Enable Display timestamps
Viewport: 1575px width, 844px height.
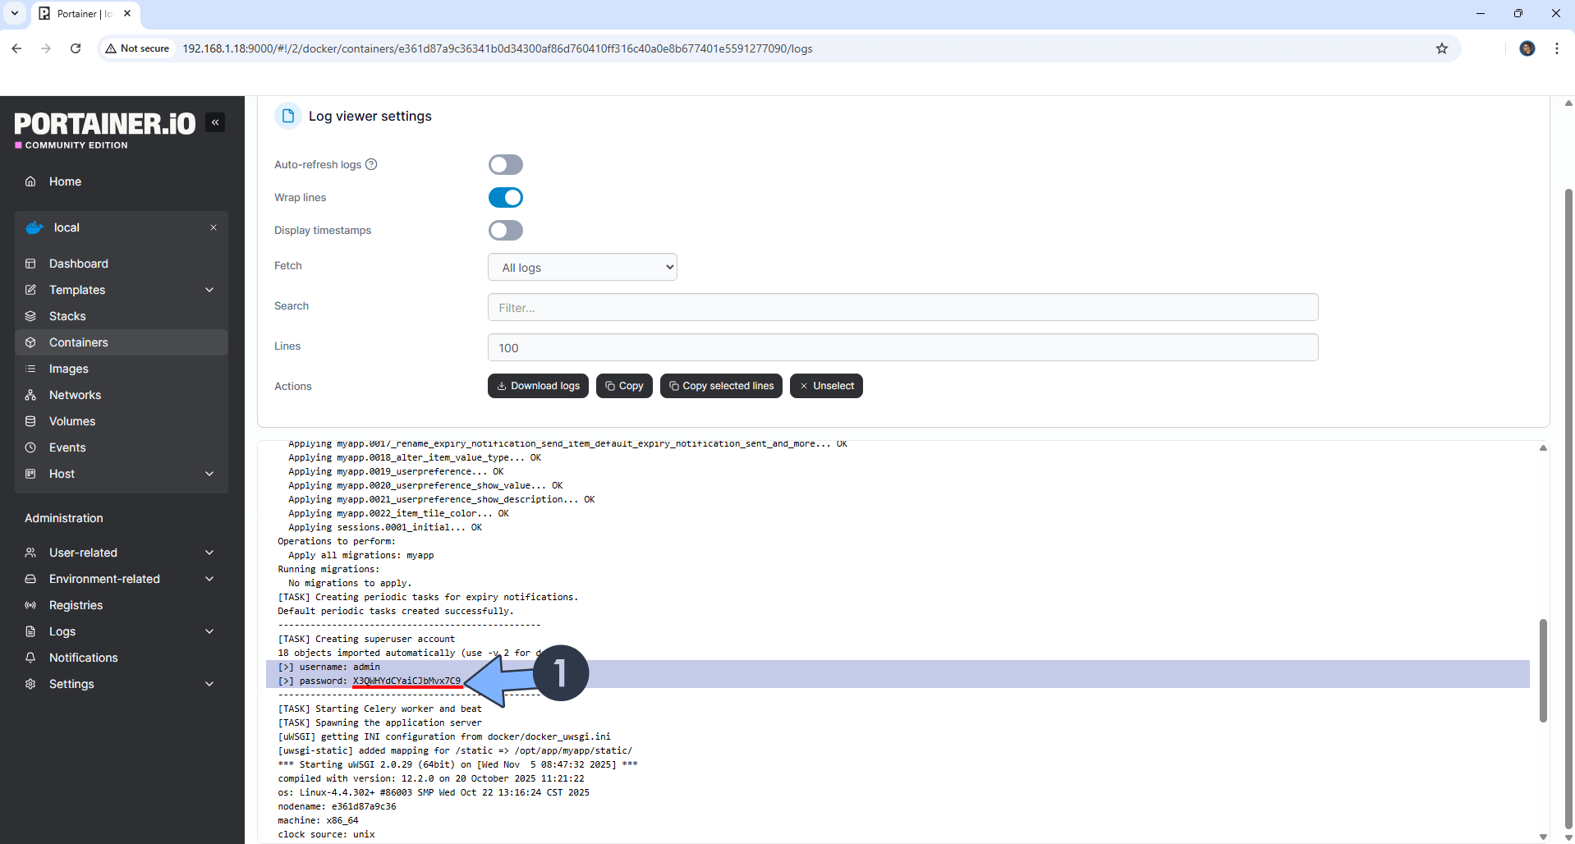coord(505,230)
